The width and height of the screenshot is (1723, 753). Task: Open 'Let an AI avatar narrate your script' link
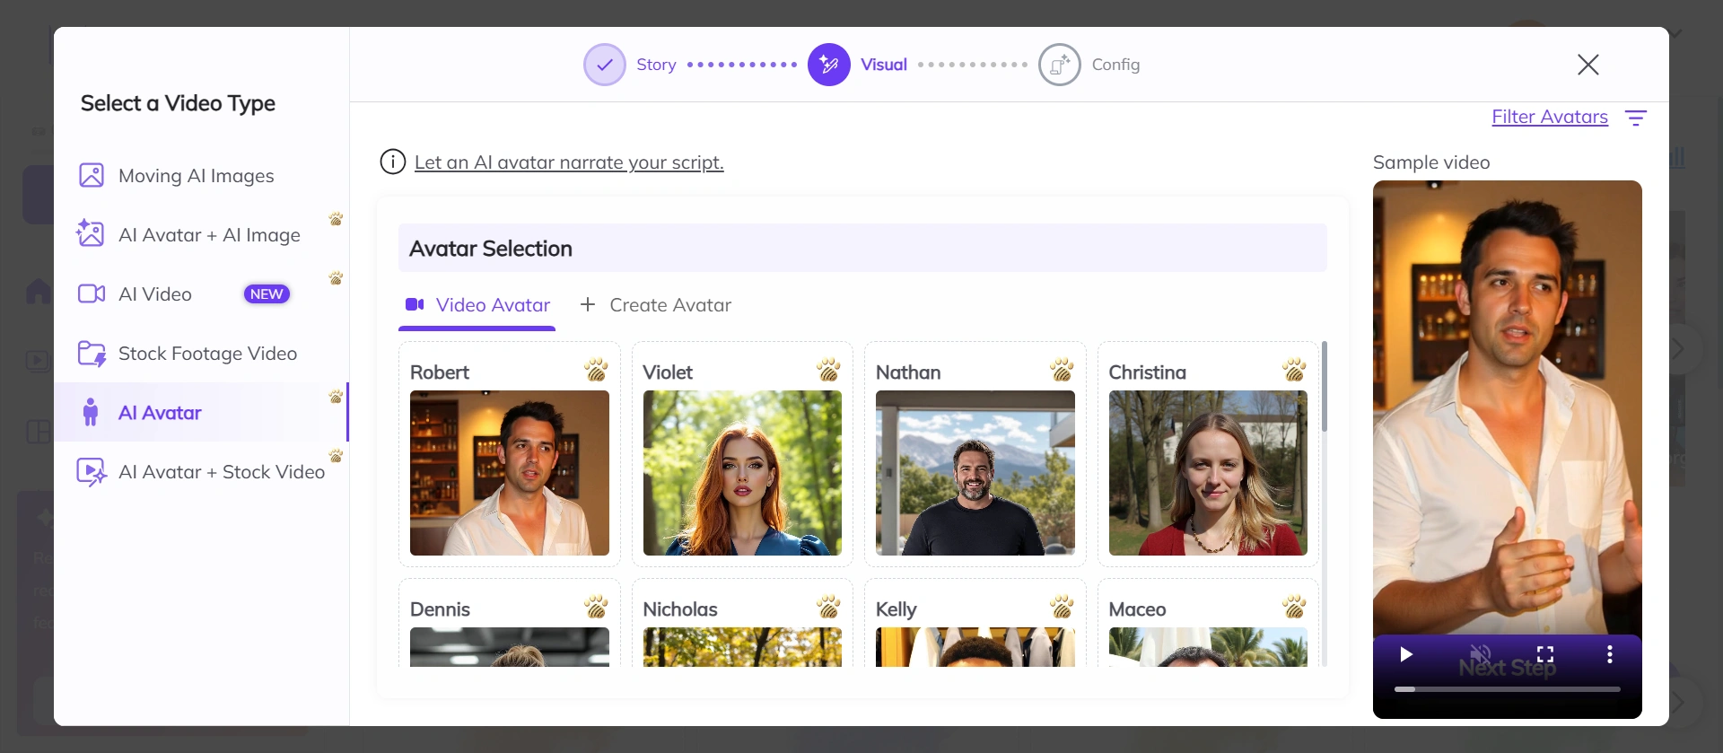click(x=569, y=162)
